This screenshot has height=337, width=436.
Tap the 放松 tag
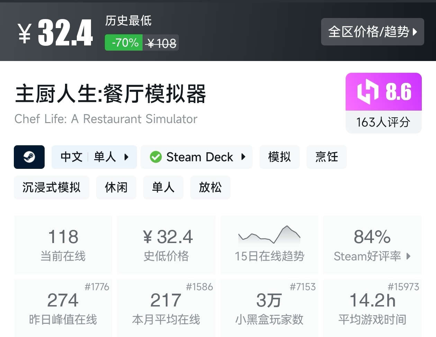pos(210,188)
